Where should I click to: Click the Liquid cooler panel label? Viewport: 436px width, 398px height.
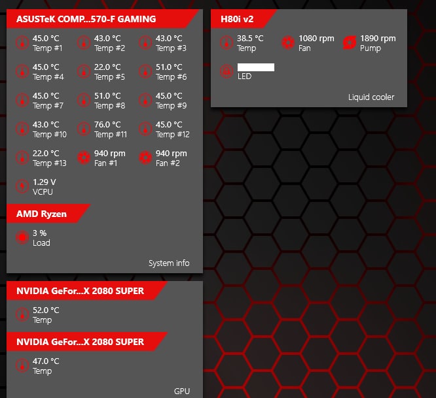371,97
